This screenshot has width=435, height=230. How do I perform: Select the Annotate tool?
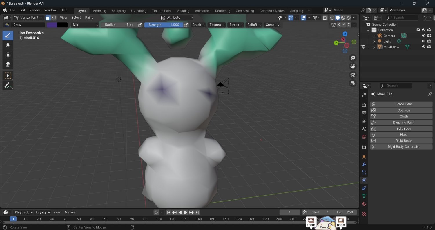(x=8, y=85)
